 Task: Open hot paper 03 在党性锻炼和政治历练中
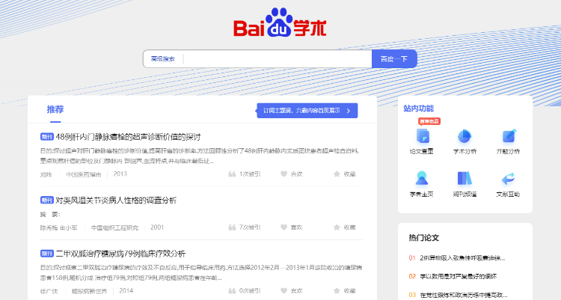(x=463, y=295)
